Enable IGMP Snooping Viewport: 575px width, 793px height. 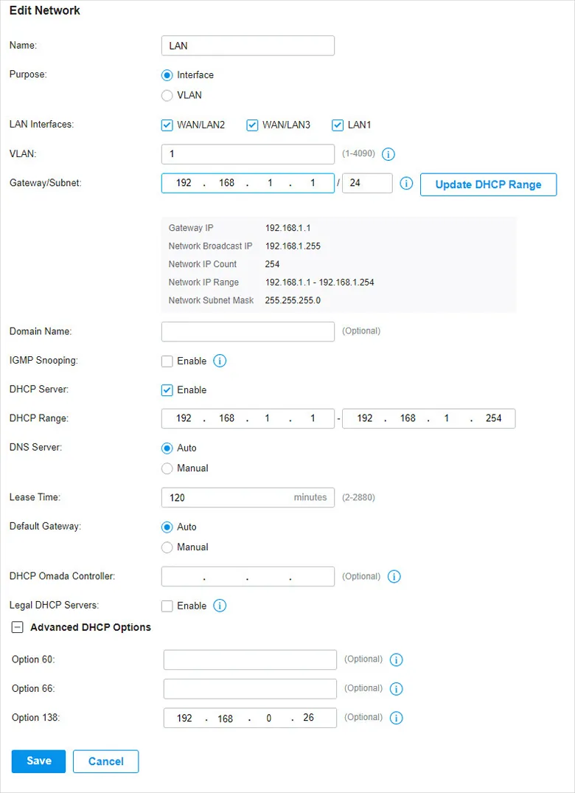pyautogui.click(x=167, y=361)
